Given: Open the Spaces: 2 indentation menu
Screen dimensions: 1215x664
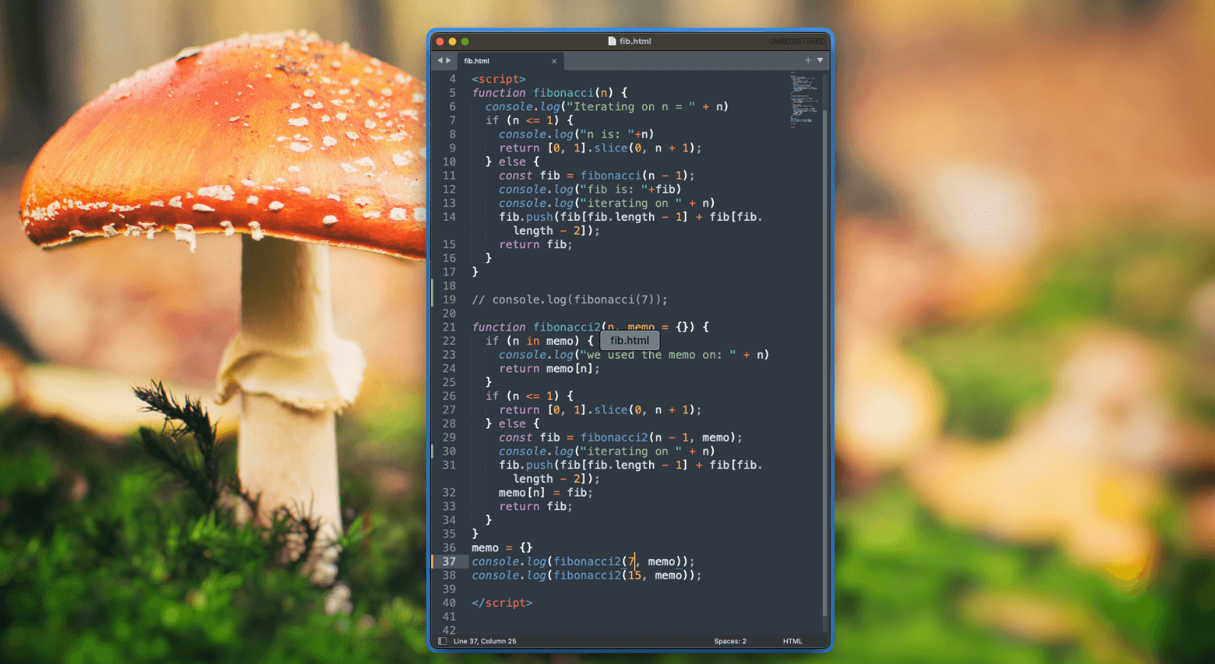Looking at the screenshot, I should click(x=730, y=641).
